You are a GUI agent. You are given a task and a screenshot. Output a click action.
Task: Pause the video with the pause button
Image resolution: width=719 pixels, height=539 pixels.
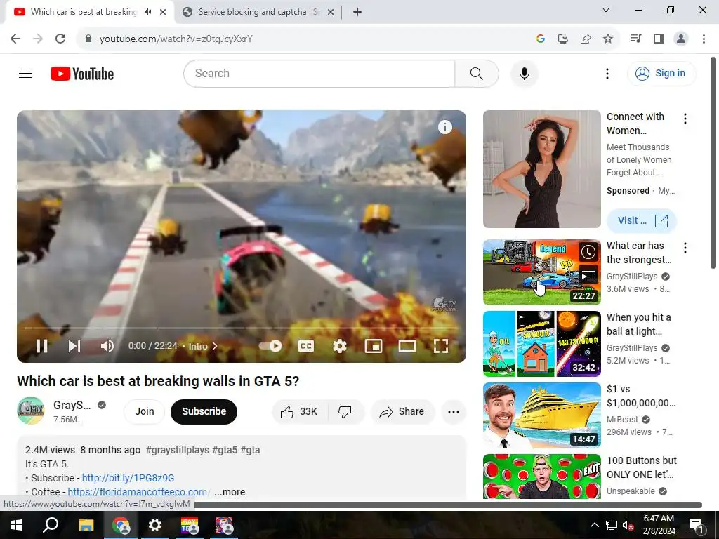41,346
